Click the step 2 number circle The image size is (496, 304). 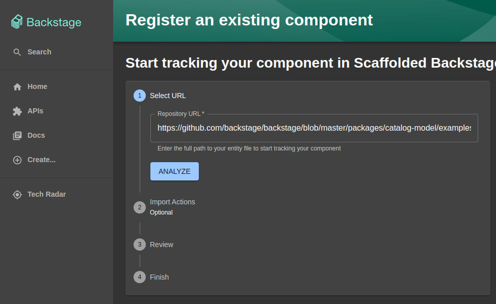pos(140,207)
